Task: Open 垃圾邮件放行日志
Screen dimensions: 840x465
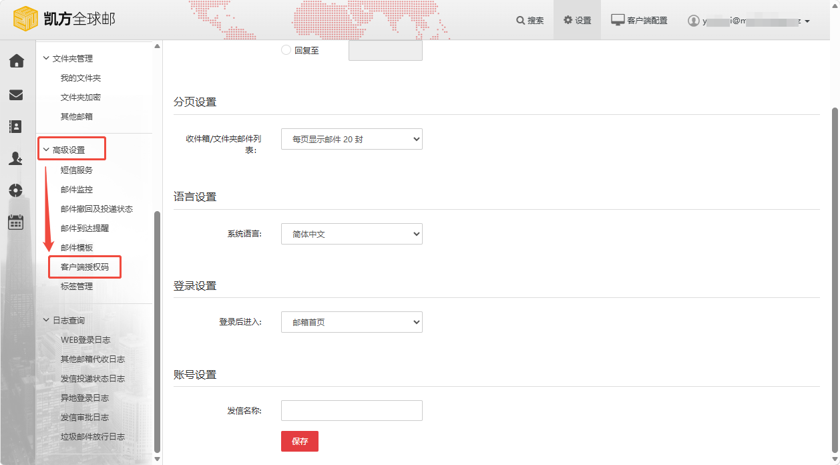Action: 93,437
